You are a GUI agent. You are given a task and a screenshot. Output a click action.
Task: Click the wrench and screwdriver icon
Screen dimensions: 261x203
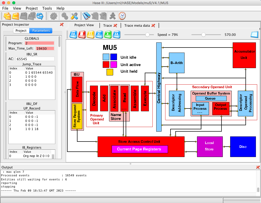point(74,16)
